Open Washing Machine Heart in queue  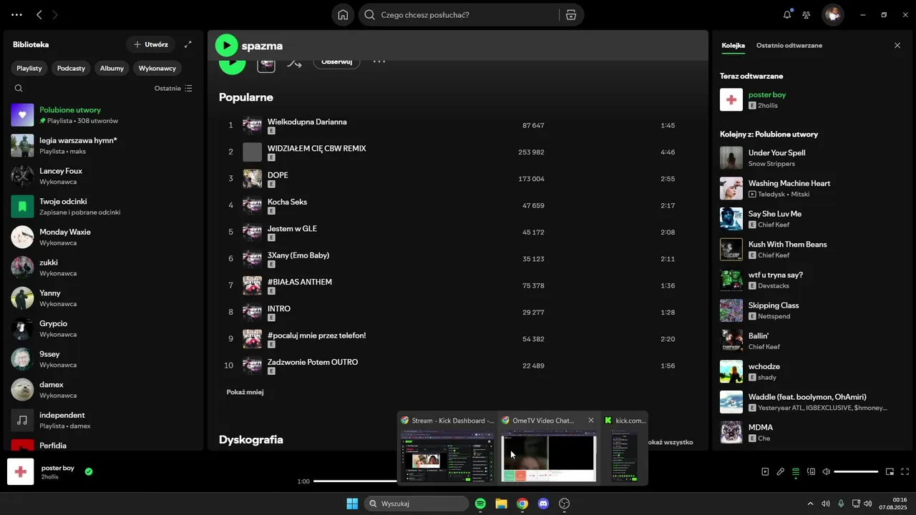(x=789, y=183)
